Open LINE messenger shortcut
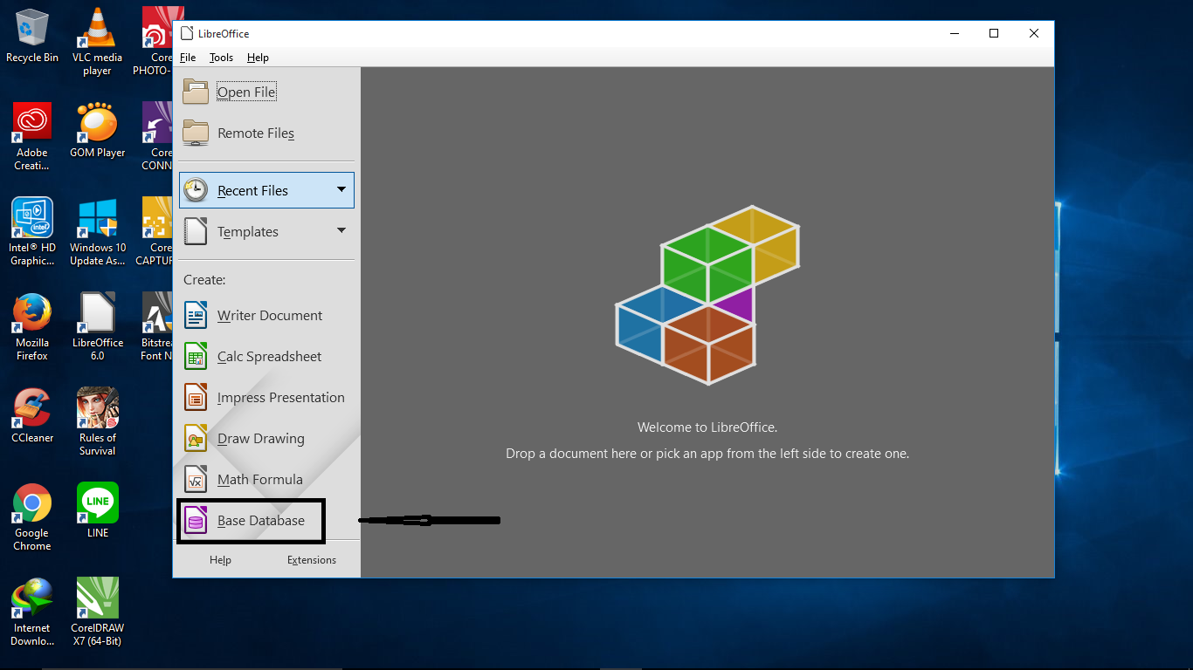The height and width of the screenshot is (670, 1193). [x=97, y=510]
